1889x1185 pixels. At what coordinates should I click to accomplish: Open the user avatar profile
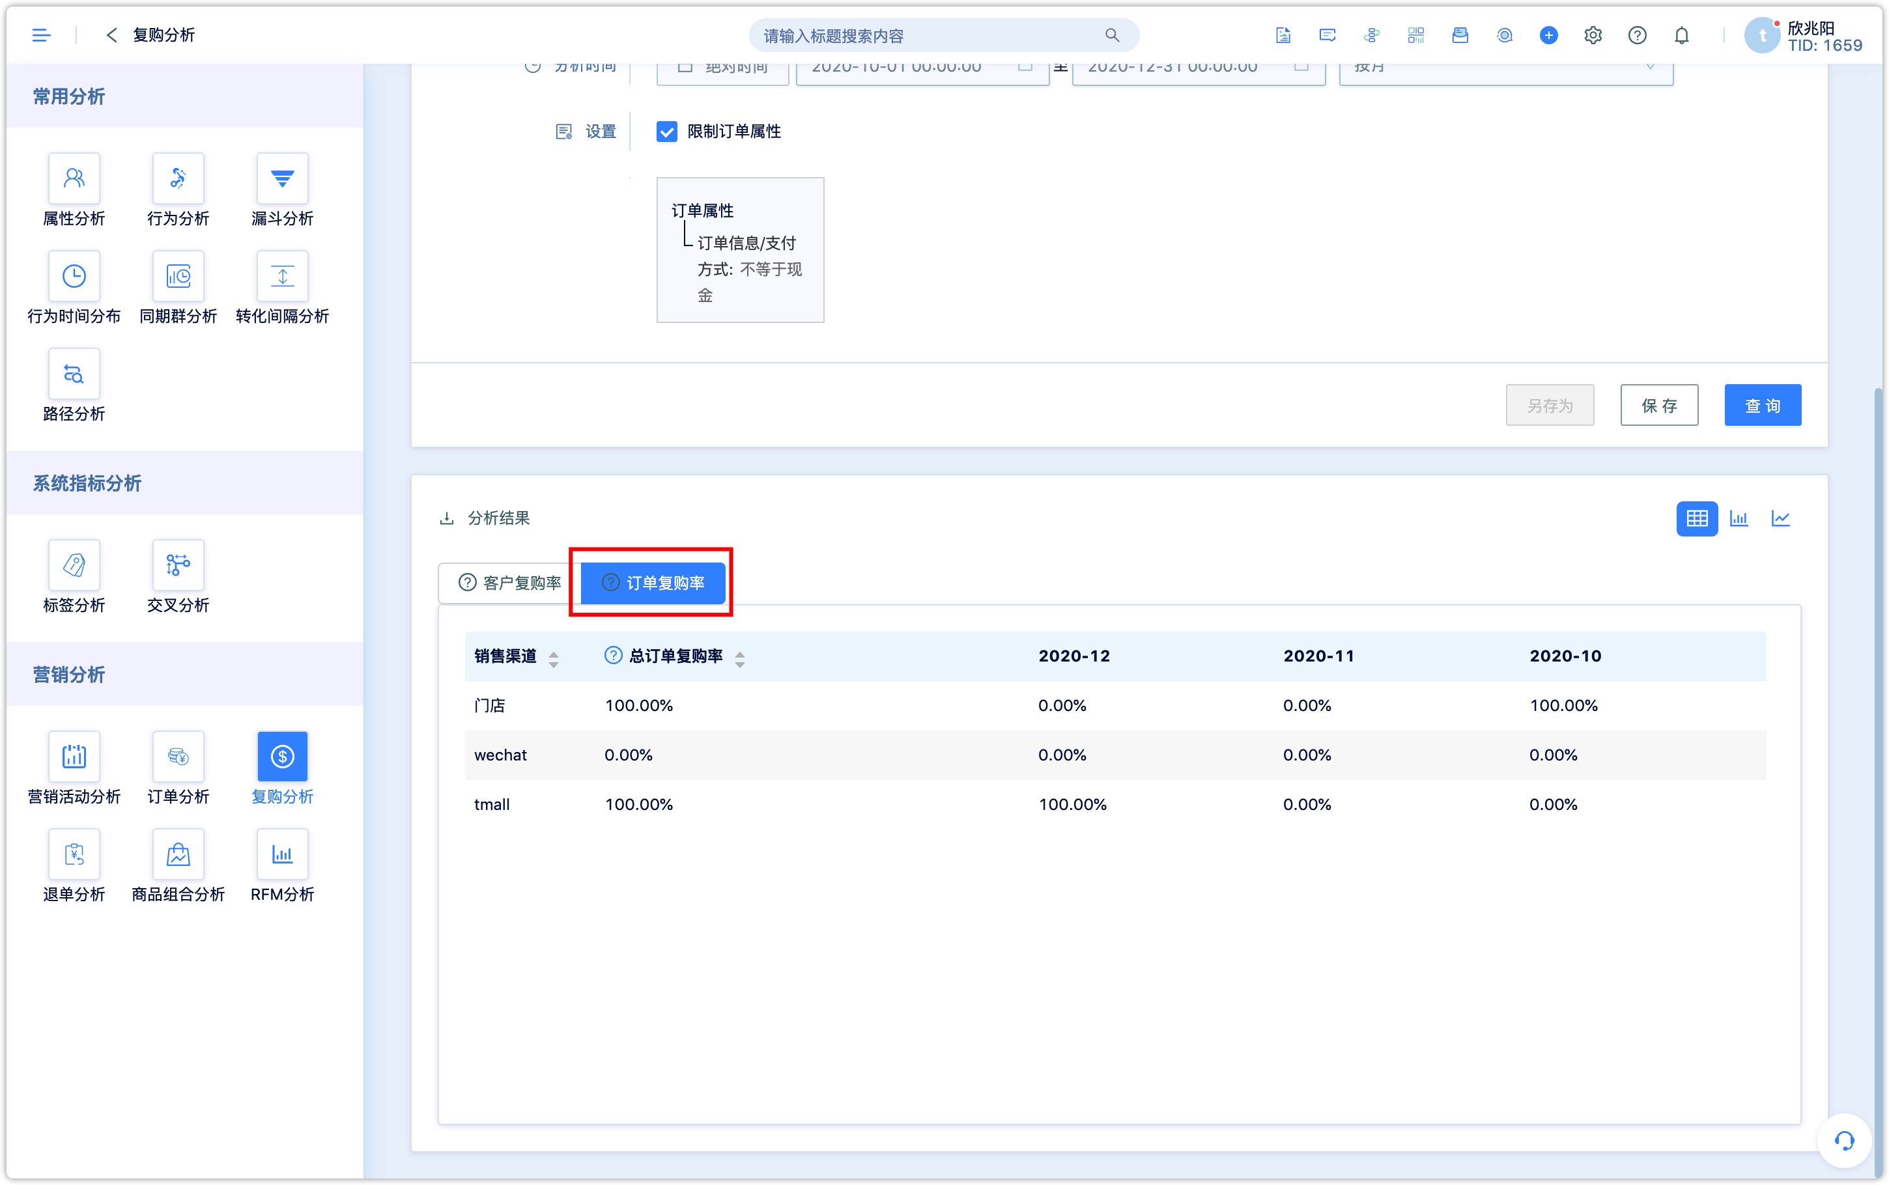[1762, 35]
